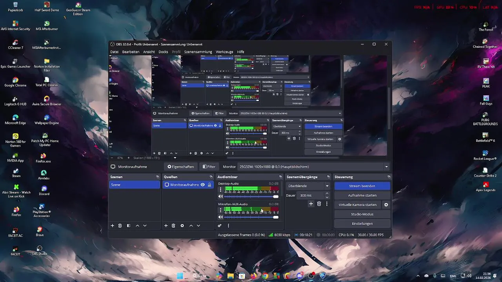The image size is (502, 282).
Task: Open the Szenensammlung menu
Action: click(x=198, y=52)
